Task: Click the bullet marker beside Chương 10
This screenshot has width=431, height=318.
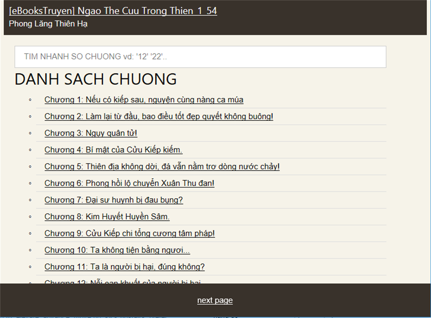Action: tap(30, 250)
